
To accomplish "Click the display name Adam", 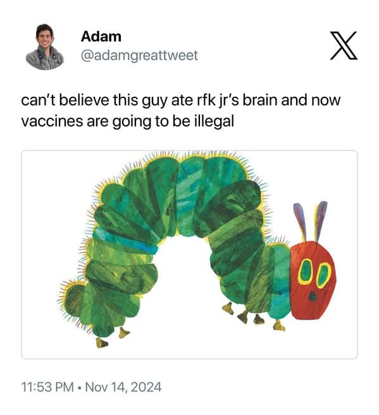I will point(101,37).
